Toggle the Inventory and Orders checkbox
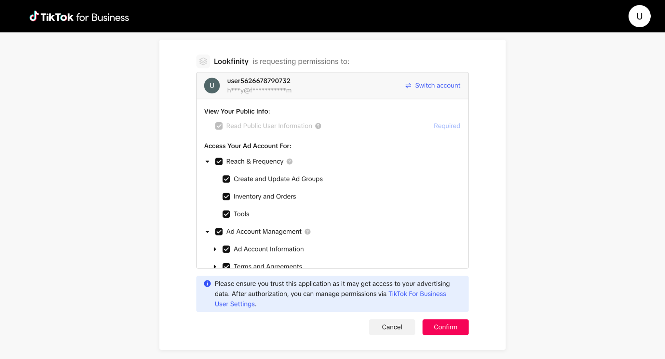Image resolution: width=665 pixels, height=359 pixels. [x=226, y=197]
